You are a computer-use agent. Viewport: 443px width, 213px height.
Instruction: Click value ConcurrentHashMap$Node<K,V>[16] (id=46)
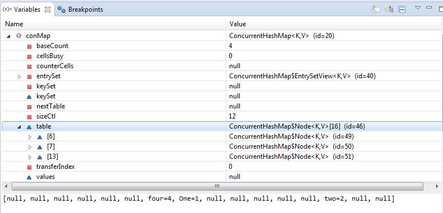coord(297,126)
